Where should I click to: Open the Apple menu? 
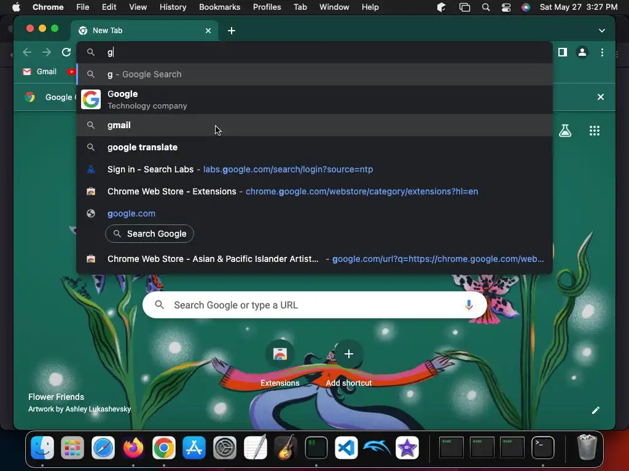click(x=16, y=7)
